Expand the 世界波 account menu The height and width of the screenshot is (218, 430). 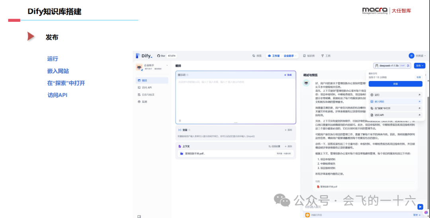pyautogui.click(x=421, y=56)
